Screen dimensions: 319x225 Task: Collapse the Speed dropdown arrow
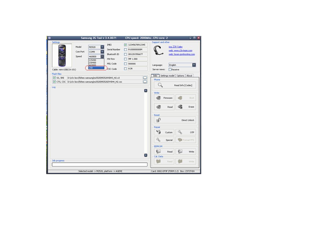click(102, 56)
